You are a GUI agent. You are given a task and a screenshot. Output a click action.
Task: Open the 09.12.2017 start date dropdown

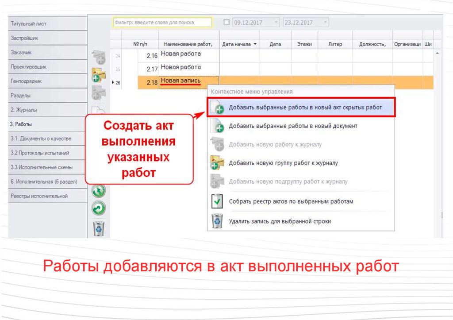click(276, 22)
